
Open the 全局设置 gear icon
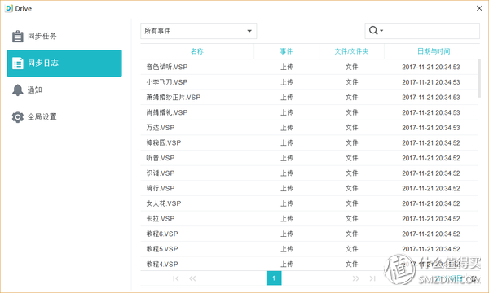[x=17, y=116]
